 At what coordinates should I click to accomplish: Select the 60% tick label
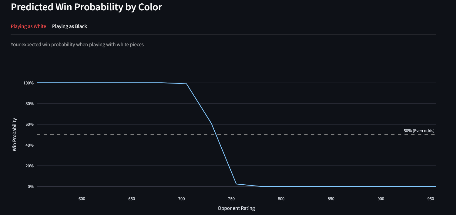29,124
